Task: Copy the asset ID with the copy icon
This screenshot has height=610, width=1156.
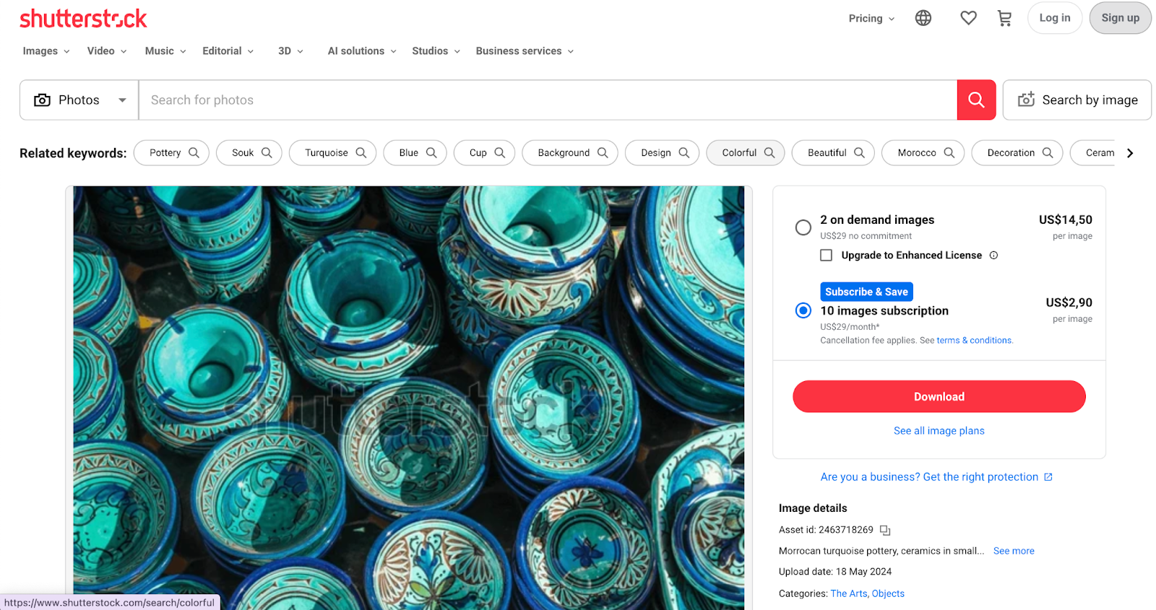Action: 885,530
